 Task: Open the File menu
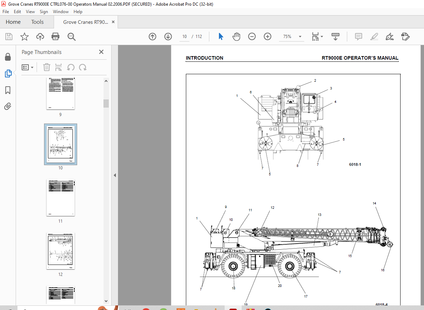point(6,12)
